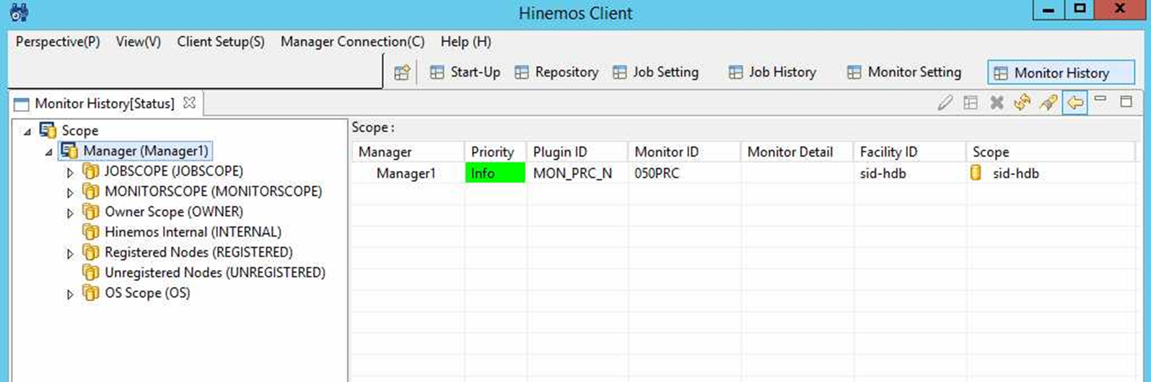Sort by the Scope column header
Image resolution: width=1151 pixels, height=382 pixels.
point(1051,152)
